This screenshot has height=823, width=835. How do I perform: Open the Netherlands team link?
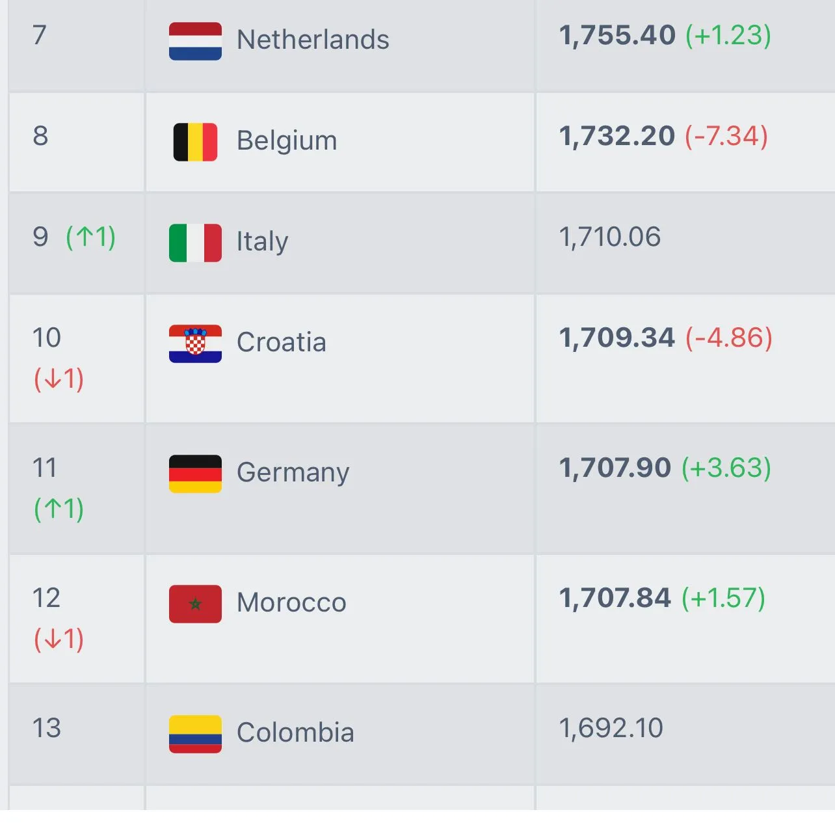[313, 40]
